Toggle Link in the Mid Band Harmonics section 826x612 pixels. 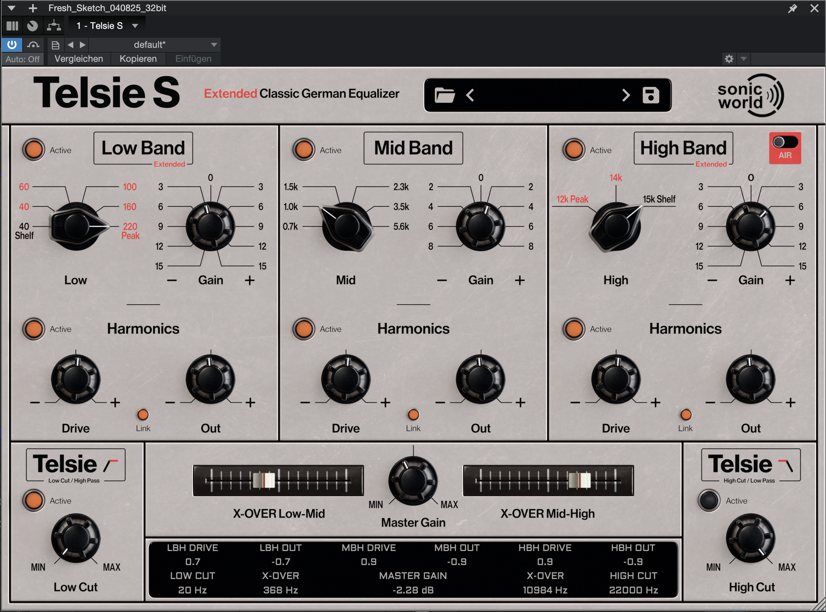point(413,415)
